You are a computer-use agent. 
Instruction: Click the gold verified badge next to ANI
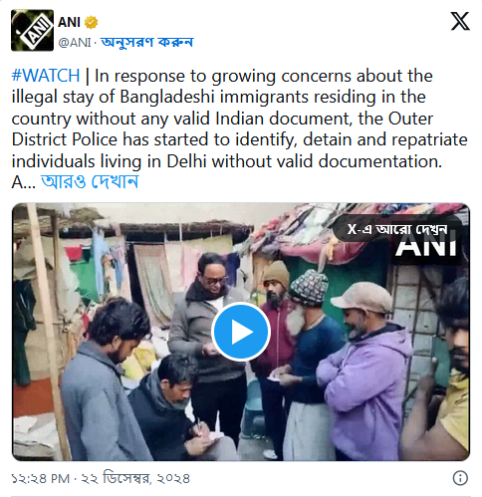pos(91,22)
